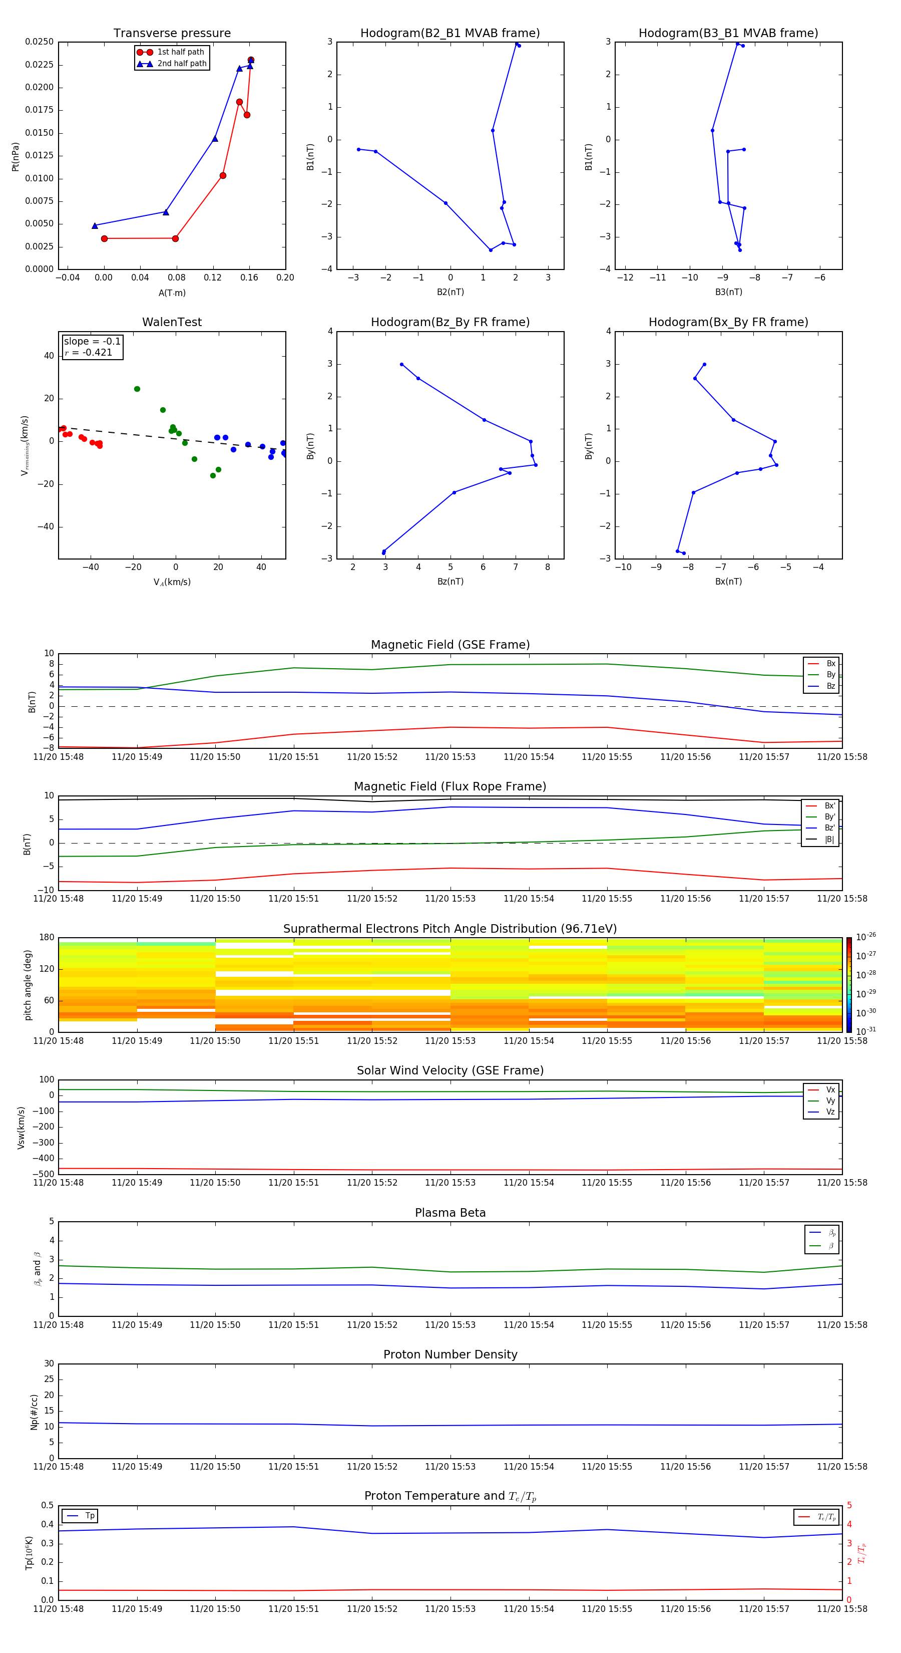Select Bz' in the flux rope legend
Image resolution: width=901 pixels, height=1653 pixels.
point(820,828)
